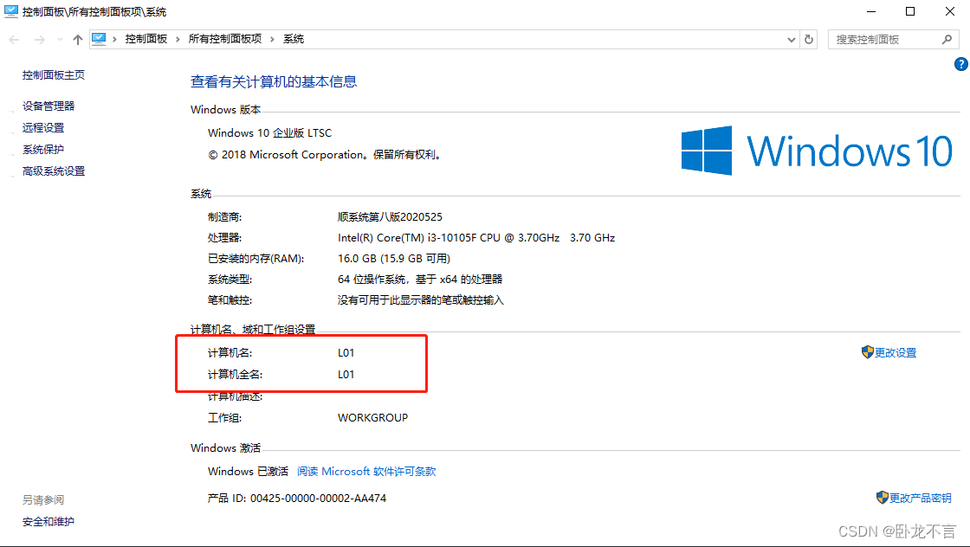Image resolution: width=970 pixels, height=547 pixels.
Task: Expand chevron after 所有控制面板项 breadcrumb
Action: 272,39
